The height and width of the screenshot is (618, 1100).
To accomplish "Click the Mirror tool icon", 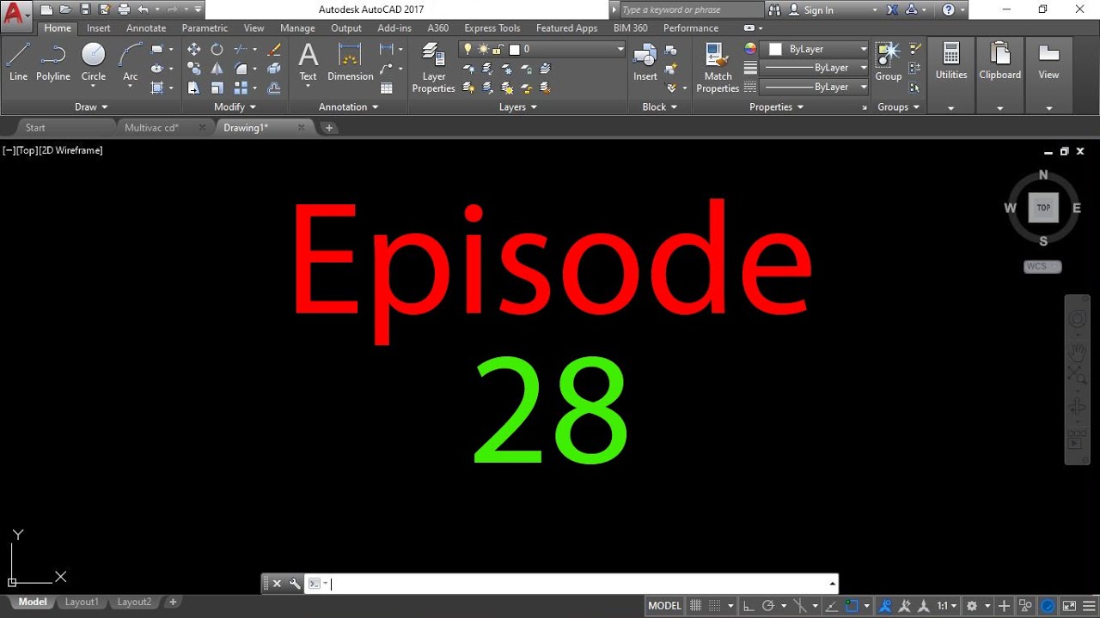I will pyautogui.click(x=217, y=69).
